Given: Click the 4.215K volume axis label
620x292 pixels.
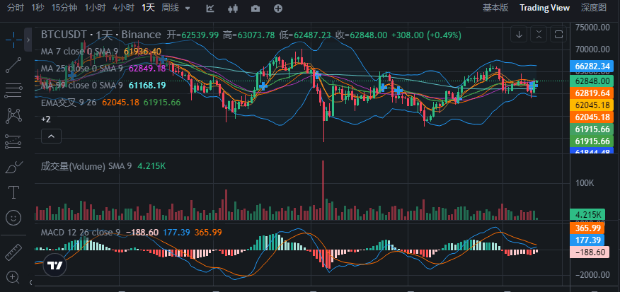Looking at the screenshot, I should click(x=587, y=214).
